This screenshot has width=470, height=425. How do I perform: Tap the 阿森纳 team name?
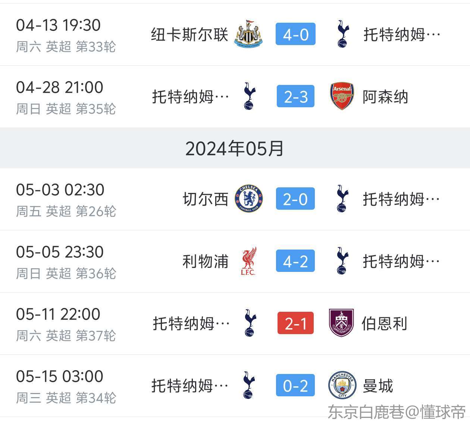coord(385,96)
